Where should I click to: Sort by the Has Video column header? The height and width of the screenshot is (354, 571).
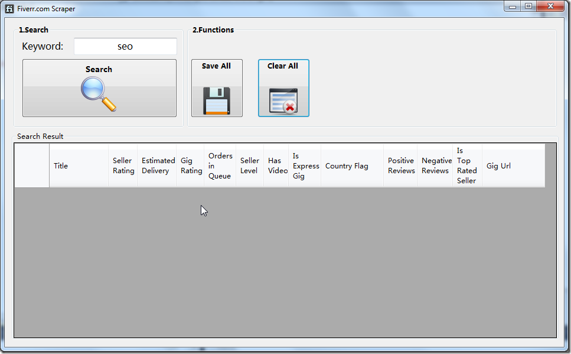click(276, 165)
